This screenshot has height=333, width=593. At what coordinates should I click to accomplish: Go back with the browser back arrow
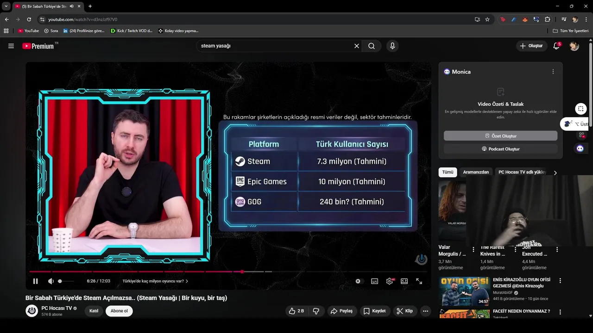[6, 19]
